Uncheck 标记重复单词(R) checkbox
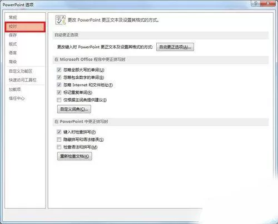 pos(59,92)
